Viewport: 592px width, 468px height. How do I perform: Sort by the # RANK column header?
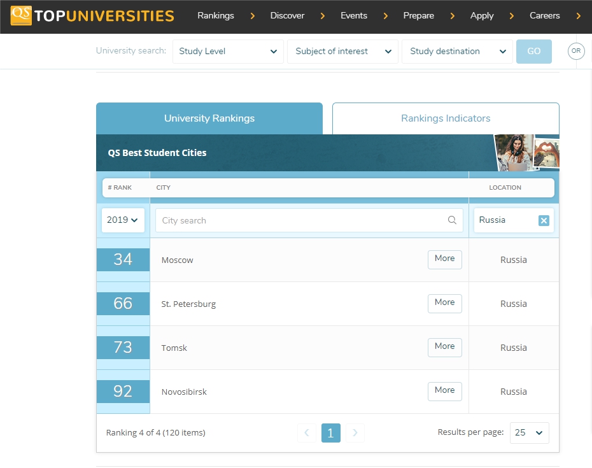(120, 187)
